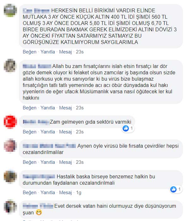Click the grinning emoji in the last comment
187x221 pixels.
(39, 212)
